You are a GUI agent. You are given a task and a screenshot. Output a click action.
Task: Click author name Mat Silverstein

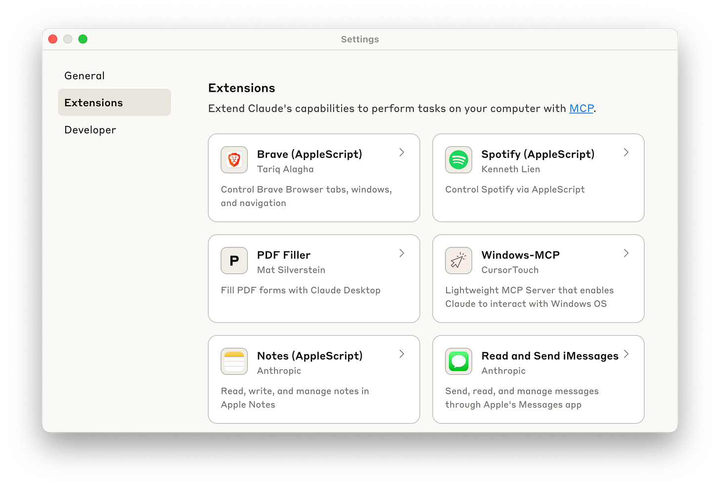(x=291, y=270)
